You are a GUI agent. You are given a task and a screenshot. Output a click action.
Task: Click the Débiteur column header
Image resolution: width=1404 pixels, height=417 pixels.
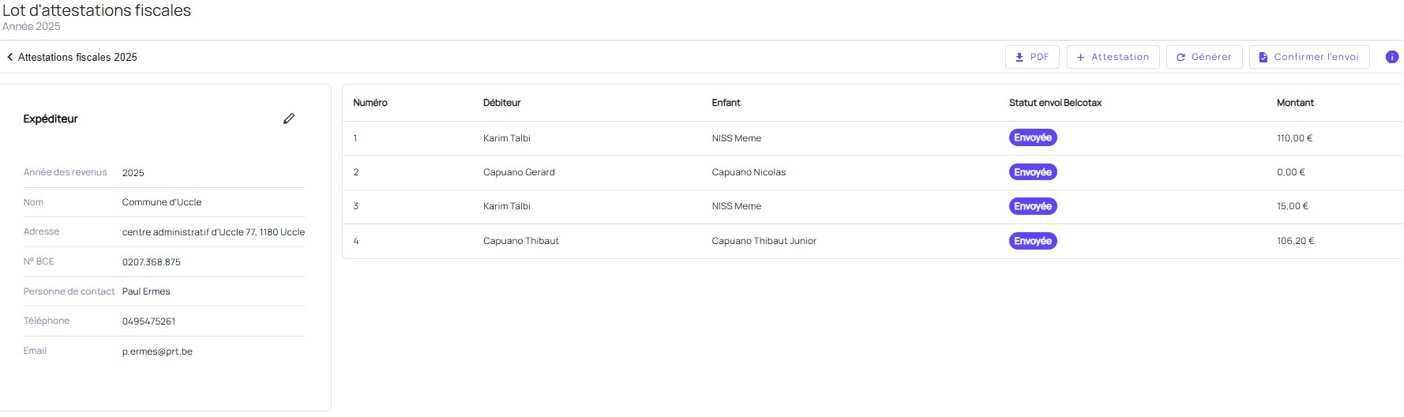point(501,103)
